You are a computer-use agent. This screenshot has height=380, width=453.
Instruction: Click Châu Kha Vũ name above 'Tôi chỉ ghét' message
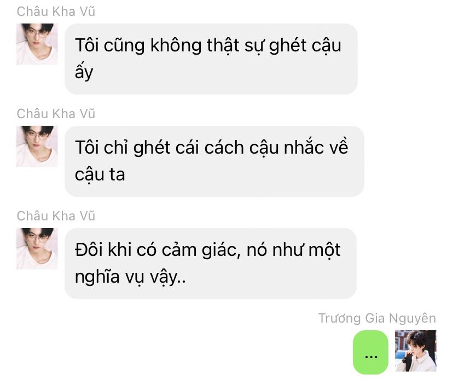pos(56,114)
